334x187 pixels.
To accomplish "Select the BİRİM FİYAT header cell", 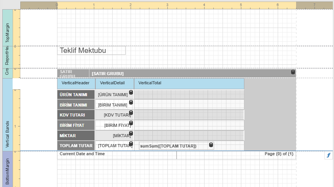I will click(x=76, y=125).
